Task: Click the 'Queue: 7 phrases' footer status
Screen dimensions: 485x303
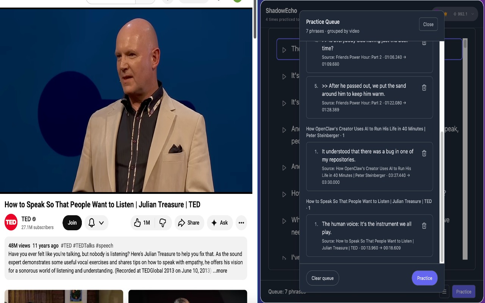Action: click(287, 292)
